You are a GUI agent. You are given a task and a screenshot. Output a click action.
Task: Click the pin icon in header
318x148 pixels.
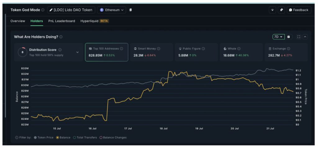point(281,10)
